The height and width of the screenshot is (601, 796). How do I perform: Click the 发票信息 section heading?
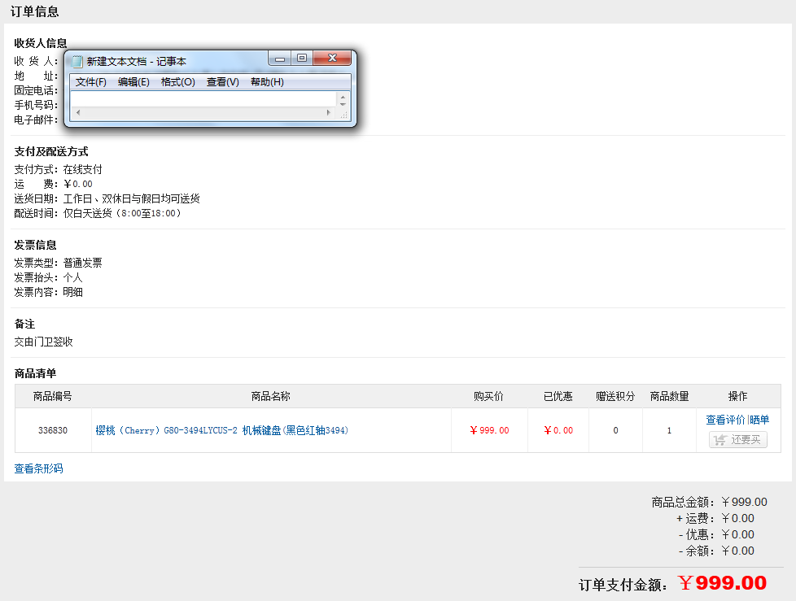click(35, 245)
